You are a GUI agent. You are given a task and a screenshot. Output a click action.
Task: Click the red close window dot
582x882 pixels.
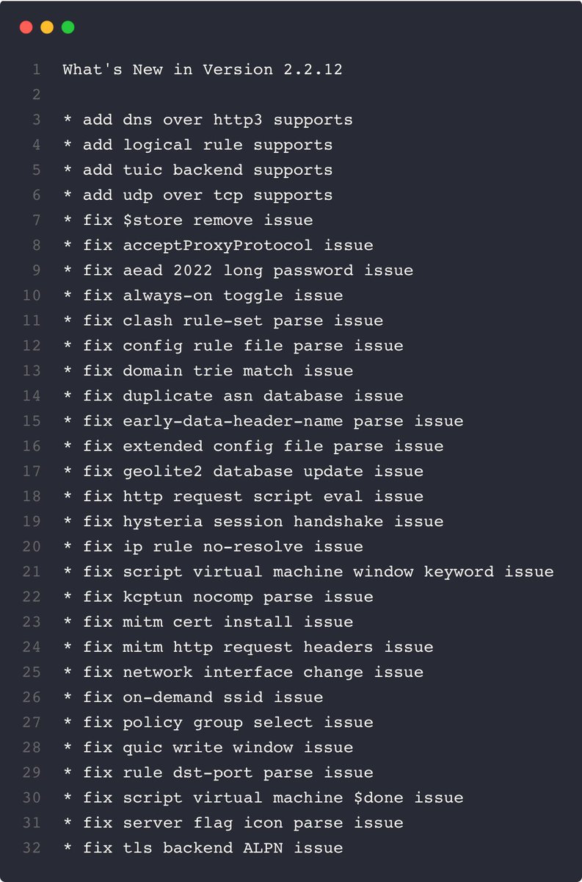[26, 27]
